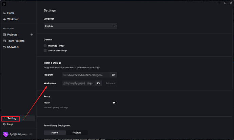The width and height of the screenshot is (234, 140).
Task: Browse the Program folder icon
Action: 113,75
